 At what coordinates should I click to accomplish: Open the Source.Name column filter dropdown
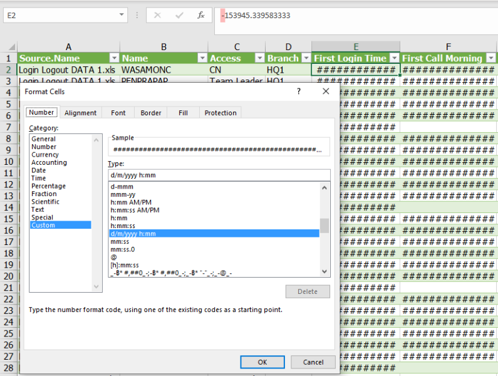[114, 58]
